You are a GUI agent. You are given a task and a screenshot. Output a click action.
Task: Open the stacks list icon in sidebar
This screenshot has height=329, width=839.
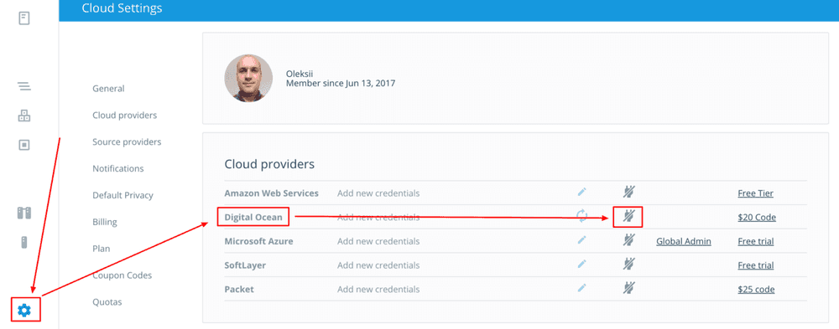pyautogui.click(x=24, y=86)
